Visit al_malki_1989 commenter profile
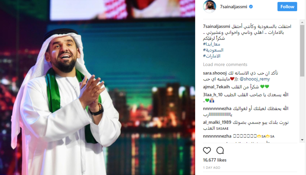This screenshot has height=175, width=306. click(x=217, y=122)
